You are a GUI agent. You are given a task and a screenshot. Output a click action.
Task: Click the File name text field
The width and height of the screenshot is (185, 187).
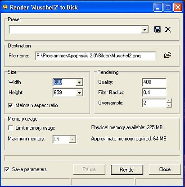click(x=95, y=56)
